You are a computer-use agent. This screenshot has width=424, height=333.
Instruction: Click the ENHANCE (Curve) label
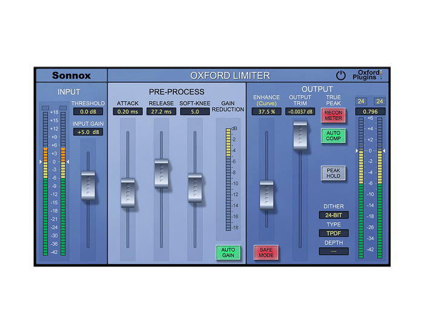(267, 101)
